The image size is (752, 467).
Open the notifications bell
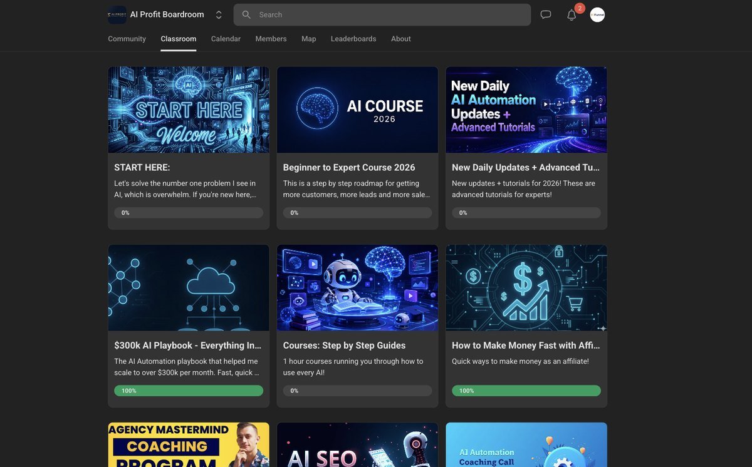[572, 15]
